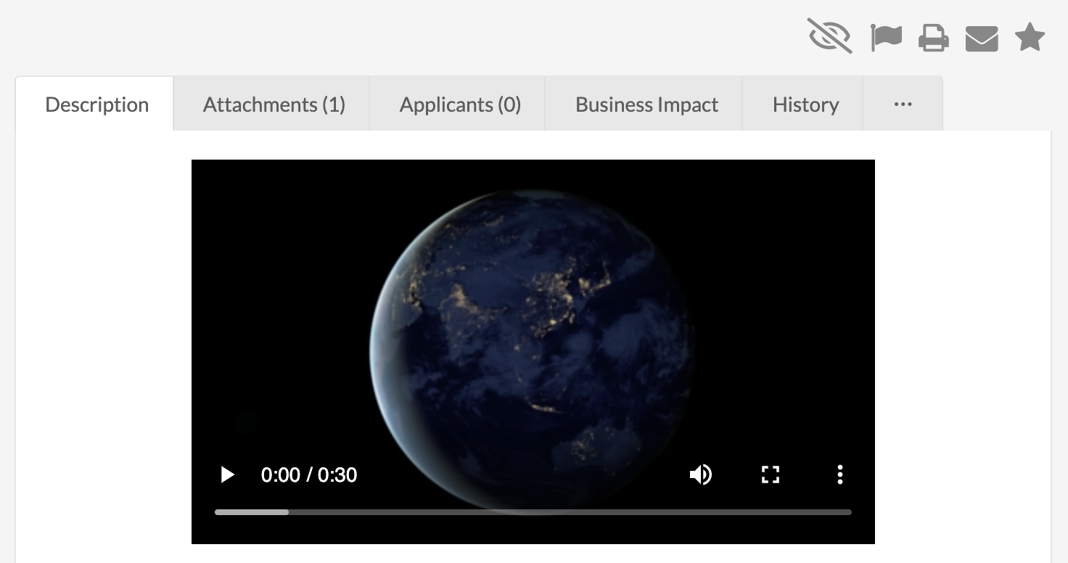Image resolution: width=1068 pixels, height=563 pixels.
Task: Switch to the Attachments (1) tab
Action: [273, 104]
